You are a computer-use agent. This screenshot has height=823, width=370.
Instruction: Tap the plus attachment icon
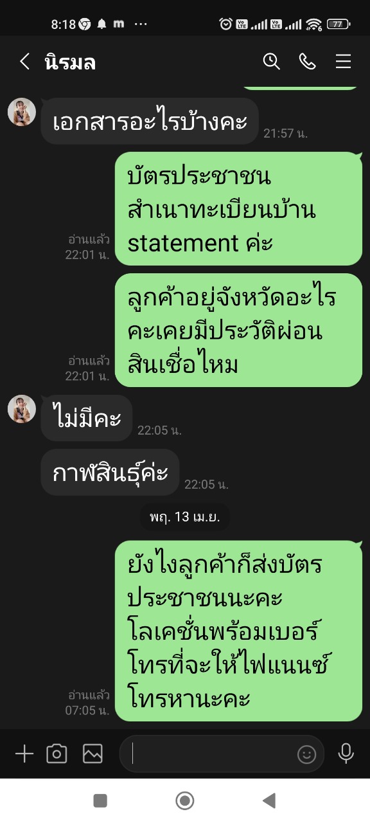click(24, 754)
